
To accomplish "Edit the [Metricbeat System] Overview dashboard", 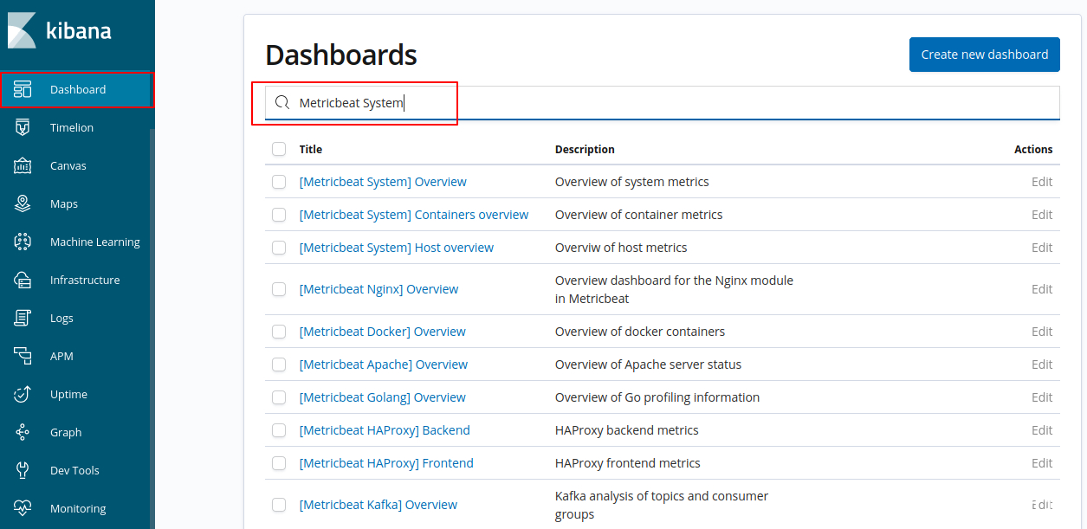I will [1042, 182].
